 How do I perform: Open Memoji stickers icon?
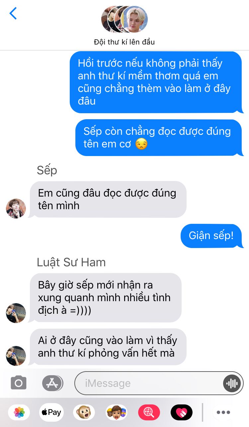[x=117, y=412]
